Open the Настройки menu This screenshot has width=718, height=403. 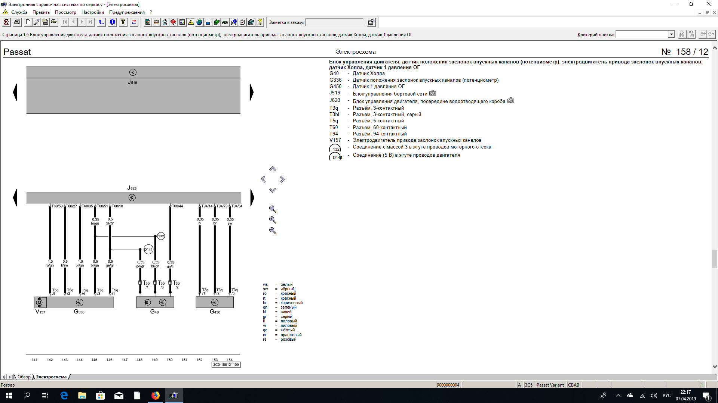pos(92,12)
